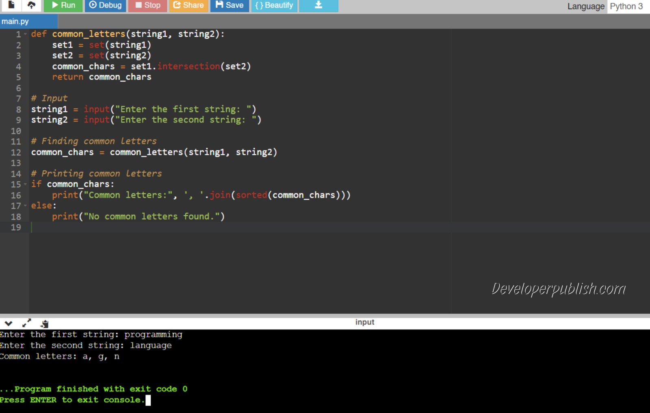Run the Python program
The image size is (650, 413).
coord(63,5)
